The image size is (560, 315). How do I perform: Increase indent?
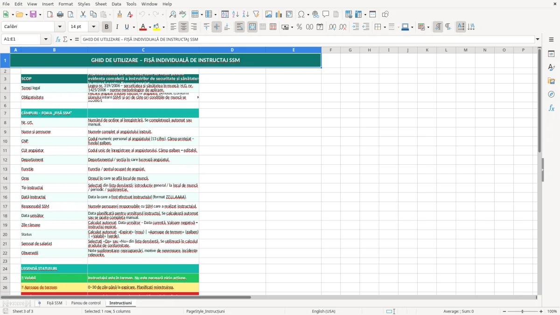tap(356, 27)
